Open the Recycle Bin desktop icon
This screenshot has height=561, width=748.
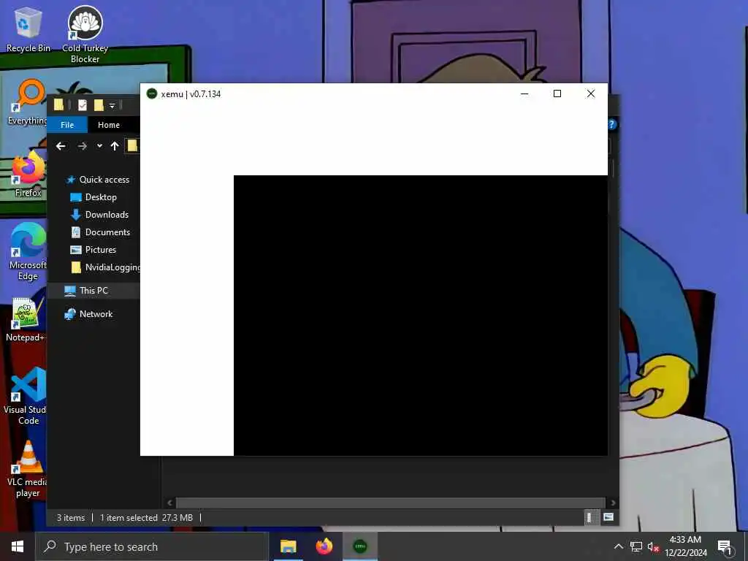[x=28, y=29]
